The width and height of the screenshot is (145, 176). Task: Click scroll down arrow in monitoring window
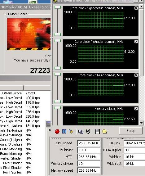point(141,123)
